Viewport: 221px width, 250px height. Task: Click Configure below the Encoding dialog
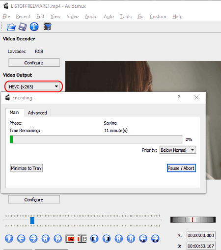pos(34,199)
